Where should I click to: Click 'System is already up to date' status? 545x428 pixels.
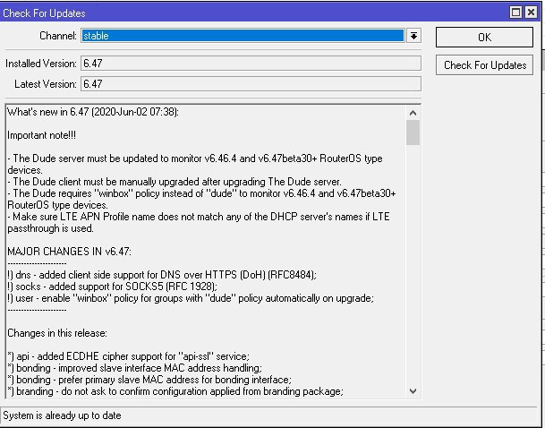pyautogui.click(x=62, y=415)
